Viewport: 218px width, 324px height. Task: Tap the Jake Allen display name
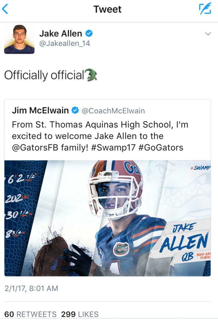tap(60, 34)
